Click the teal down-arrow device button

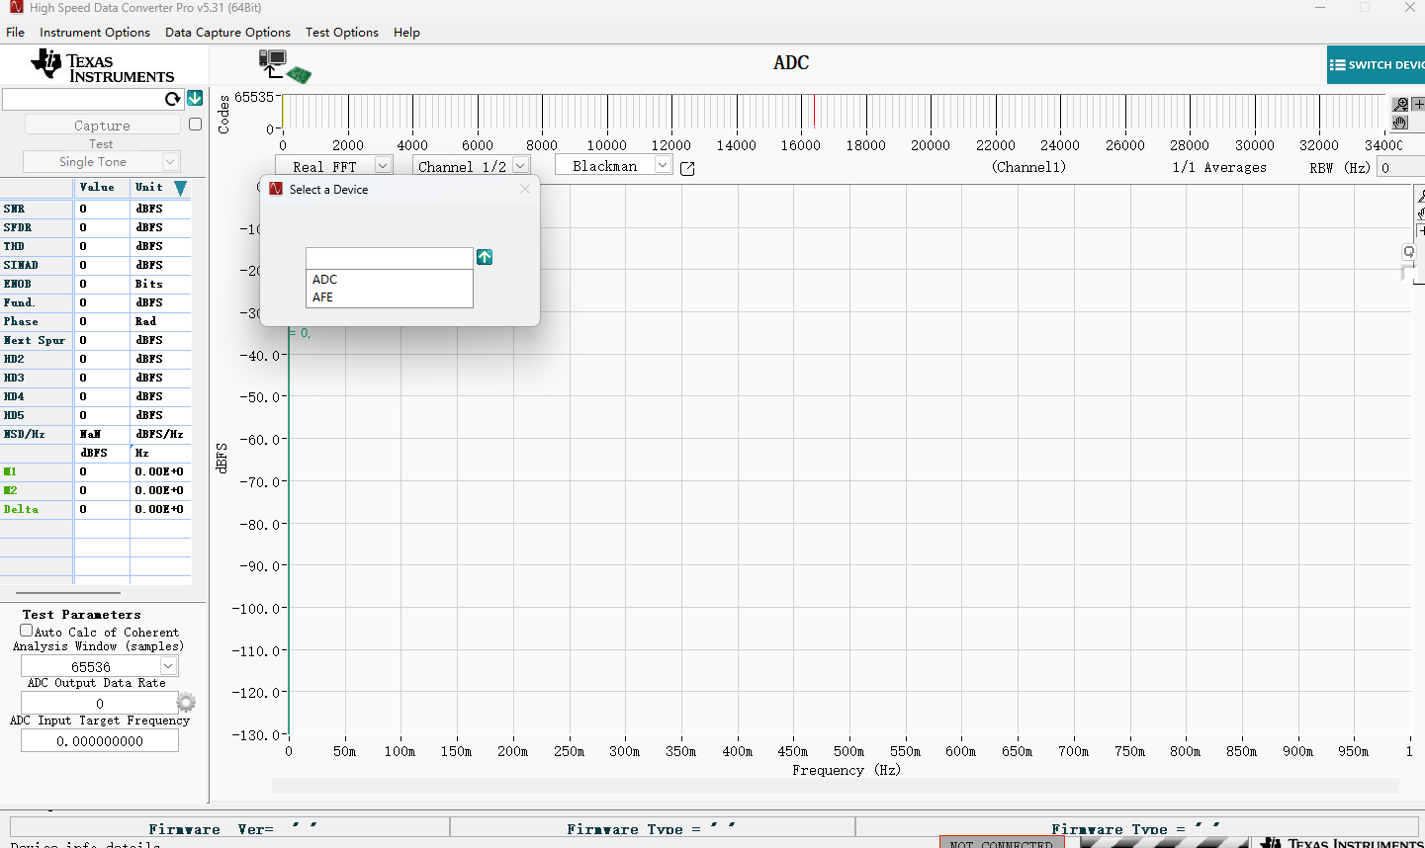click(x=195, y=99)
